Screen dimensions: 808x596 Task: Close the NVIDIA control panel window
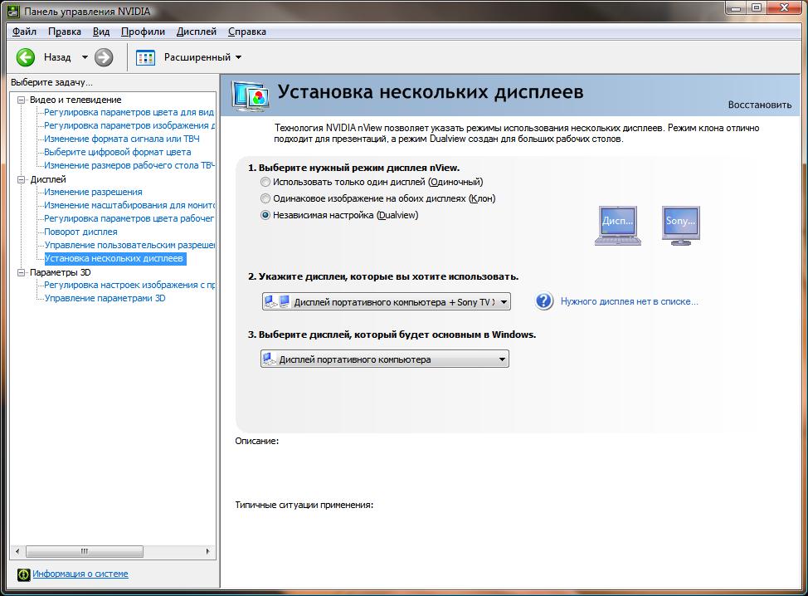tap(784, 8)
